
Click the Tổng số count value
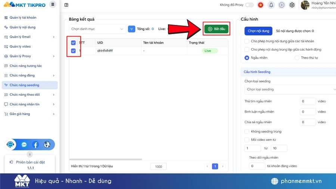point(153,29)
